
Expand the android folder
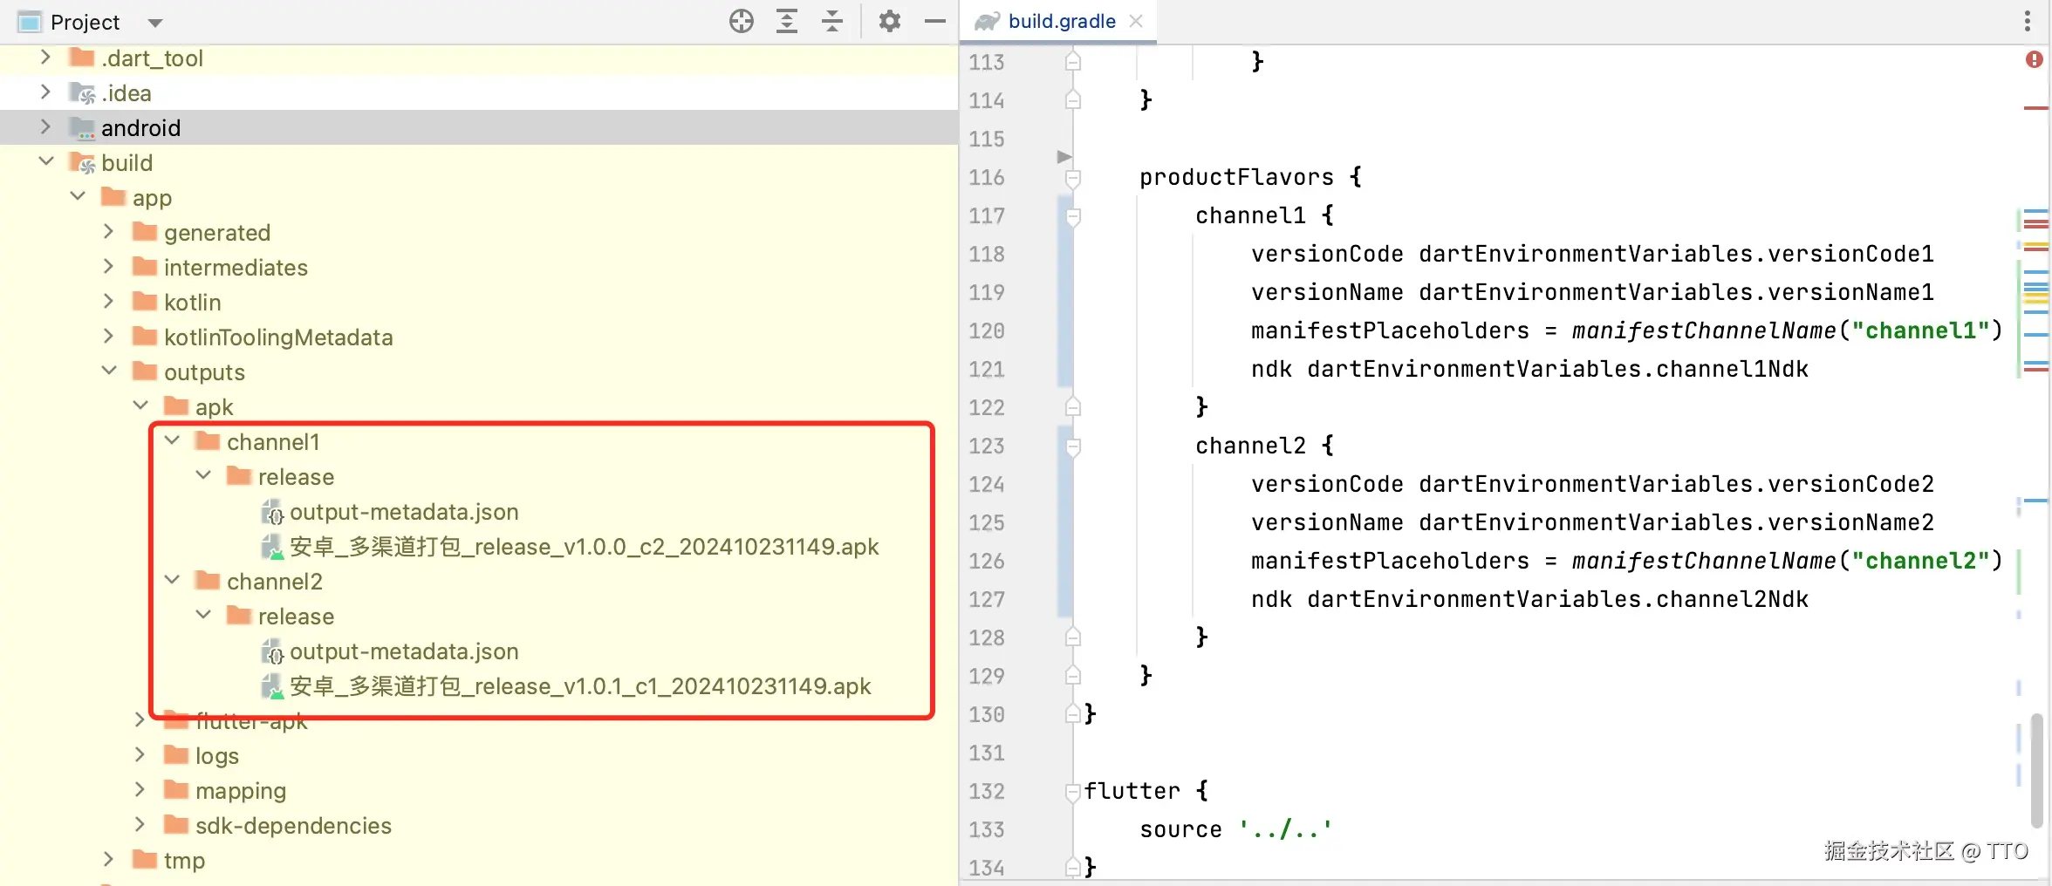[46, 127]
